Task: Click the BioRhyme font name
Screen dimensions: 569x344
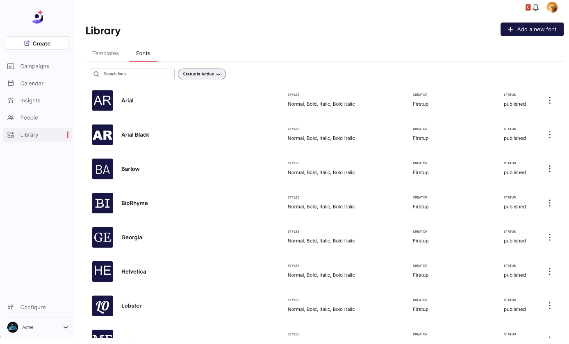Action: pos(134,203)
